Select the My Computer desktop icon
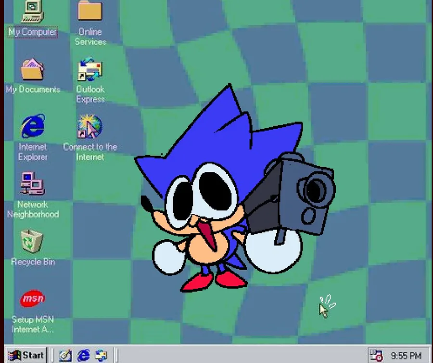Viewport: 433px width, 363px height. pos(33,11)
